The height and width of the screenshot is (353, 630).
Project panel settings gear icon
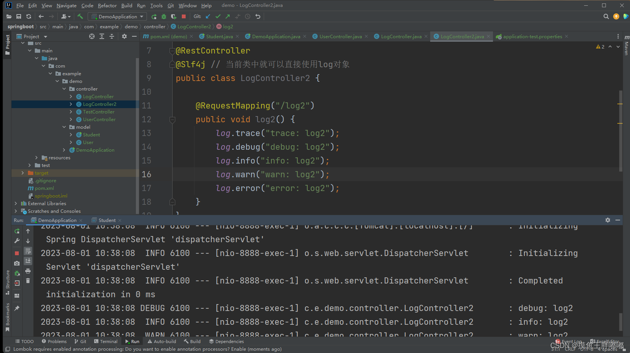[124, 36]
